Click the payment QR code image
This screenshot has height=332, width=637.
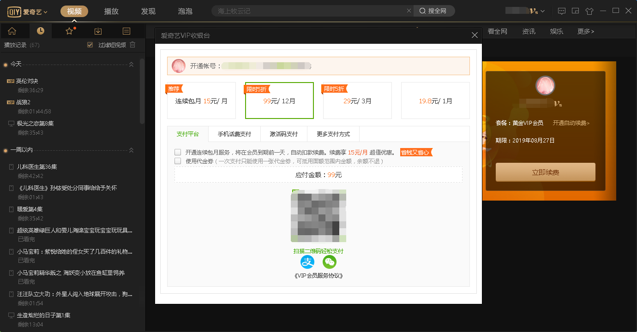point(318,216)
